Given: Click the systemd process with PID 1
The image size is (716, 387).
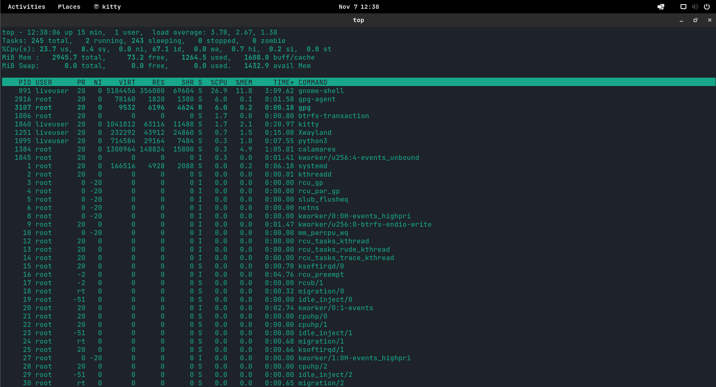Looking at the screenshot, I should pos(313,166).
